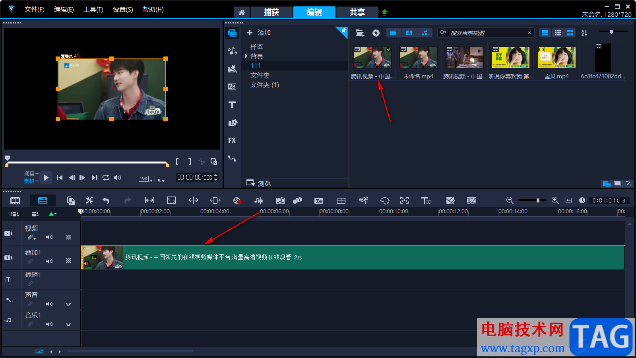636x358 pixels.
Task: Mute the 音乐1 music track
Action: pos(49,324)
